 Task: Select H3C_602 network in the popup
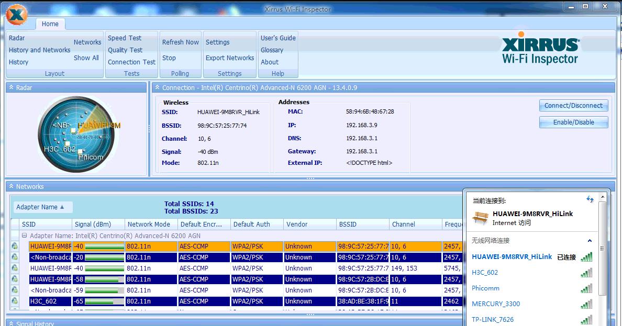coord(485,273)
